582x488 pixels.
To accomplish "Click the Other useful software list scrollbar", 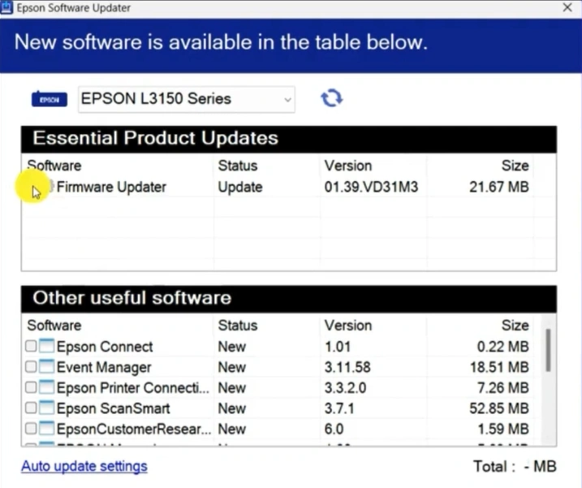I will click(550, 349).
